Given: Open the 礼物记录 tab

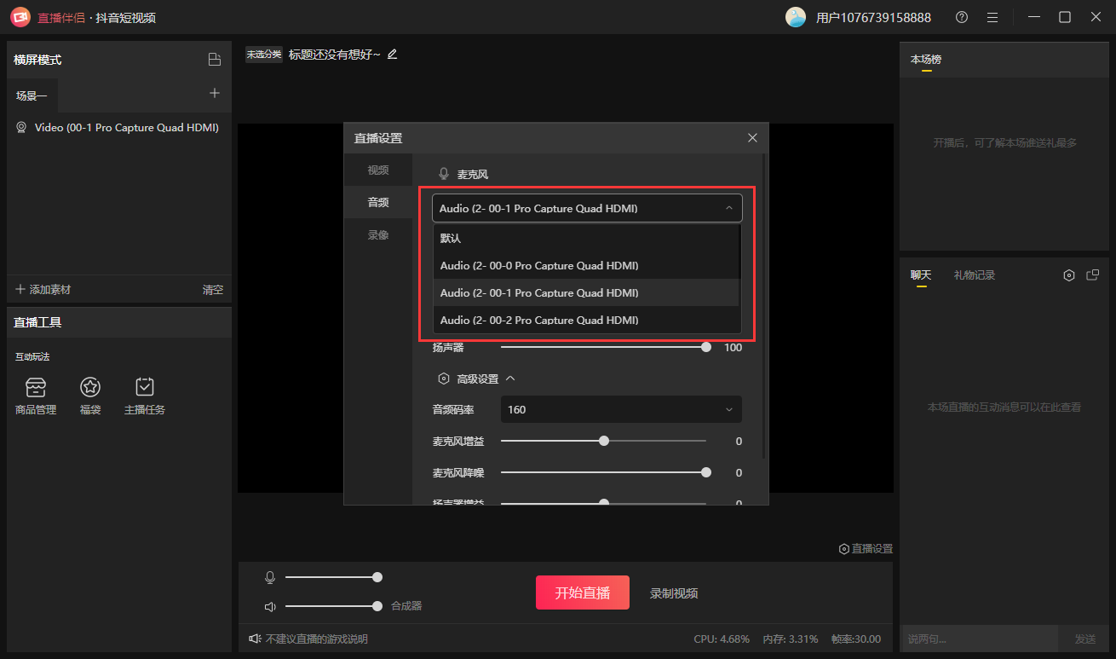Looking at the screenshot, I should (975, 275).
